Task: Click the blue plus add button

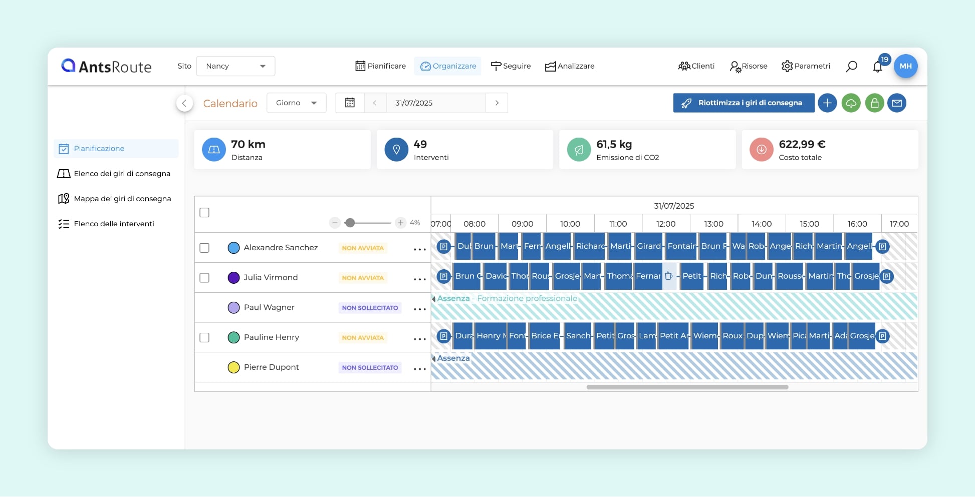Action: (827, 103)
